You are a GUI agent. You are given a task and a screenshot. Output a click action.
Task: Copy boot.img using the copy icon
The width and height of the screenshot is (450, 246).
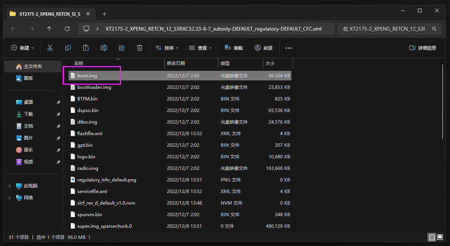coord(68,48)
